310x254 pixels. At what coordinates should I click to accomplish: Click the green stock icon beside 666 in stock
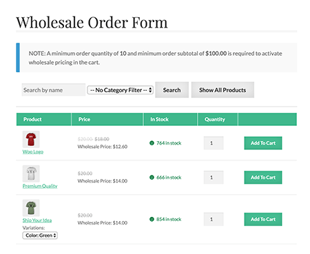click(x=152, y=178)
